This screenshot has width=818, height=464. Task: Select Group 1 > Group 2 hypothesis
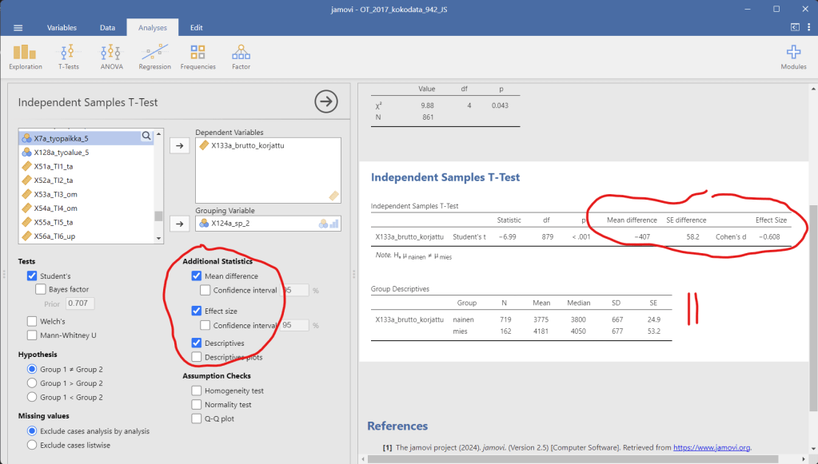tap(33, 383)
